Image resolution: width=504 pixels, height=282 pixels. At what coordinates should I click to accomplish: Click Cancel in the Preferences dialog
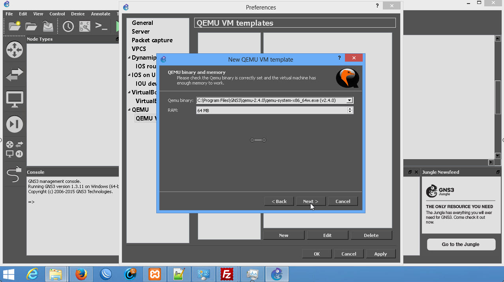349,254
